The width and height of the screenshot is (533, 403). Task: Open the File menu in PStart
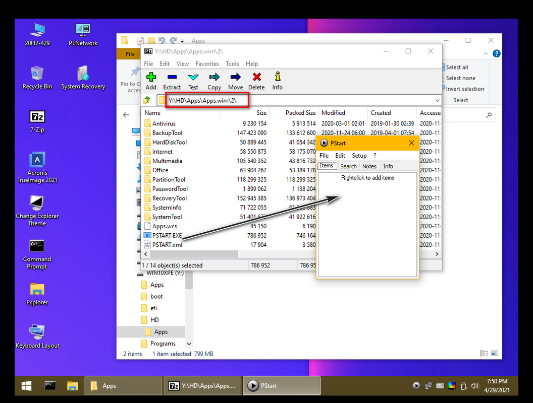click(x=324, y=155)
